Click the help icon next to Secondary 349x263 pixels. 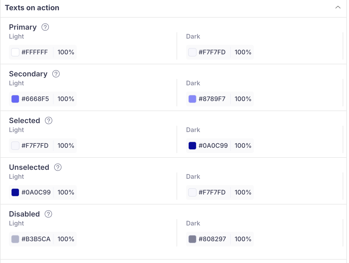coord(56,74)
